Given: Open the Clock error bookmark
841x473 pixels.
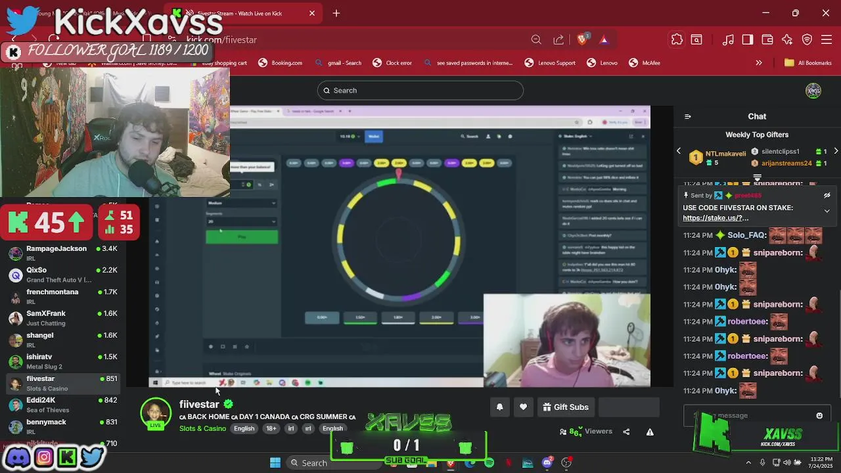Looking at the screenshot, I should pos(392,63).
